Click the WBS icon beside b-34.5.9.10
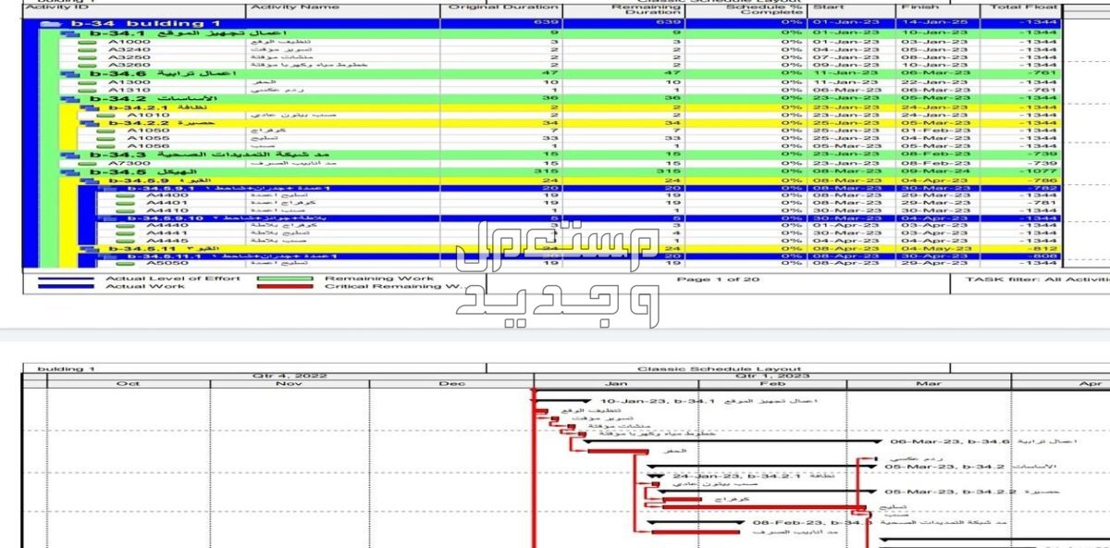 (108, 218)
